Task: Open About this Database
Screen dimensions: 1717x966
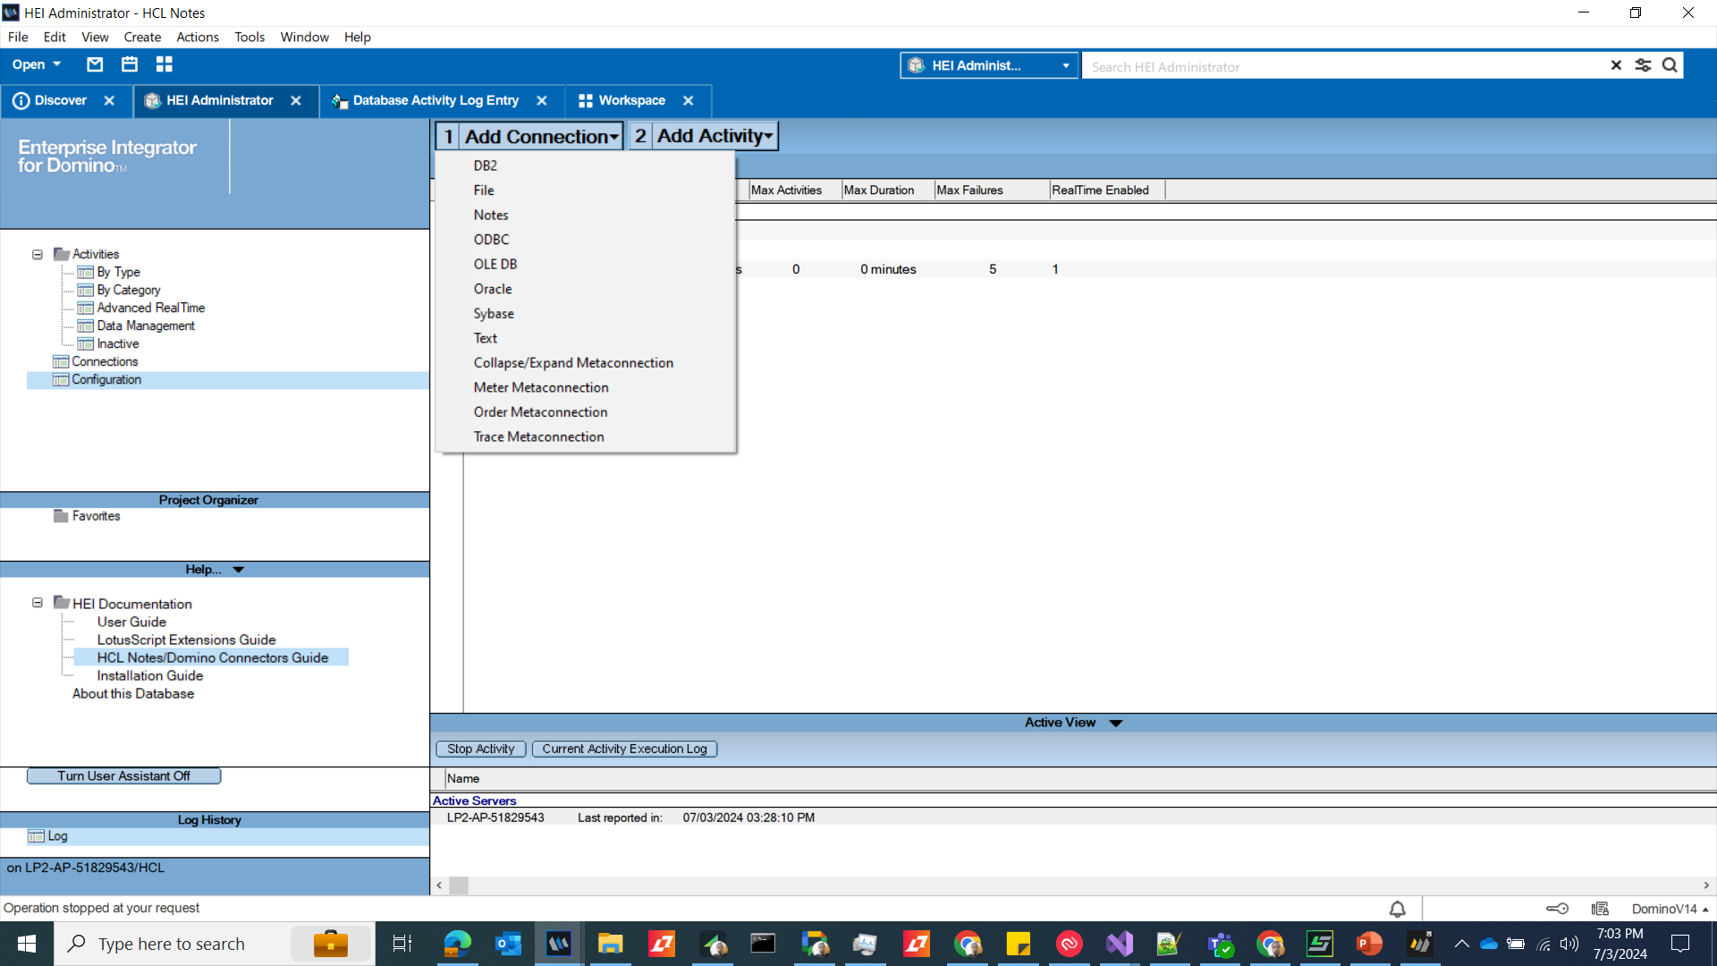Action: (133, 693)
